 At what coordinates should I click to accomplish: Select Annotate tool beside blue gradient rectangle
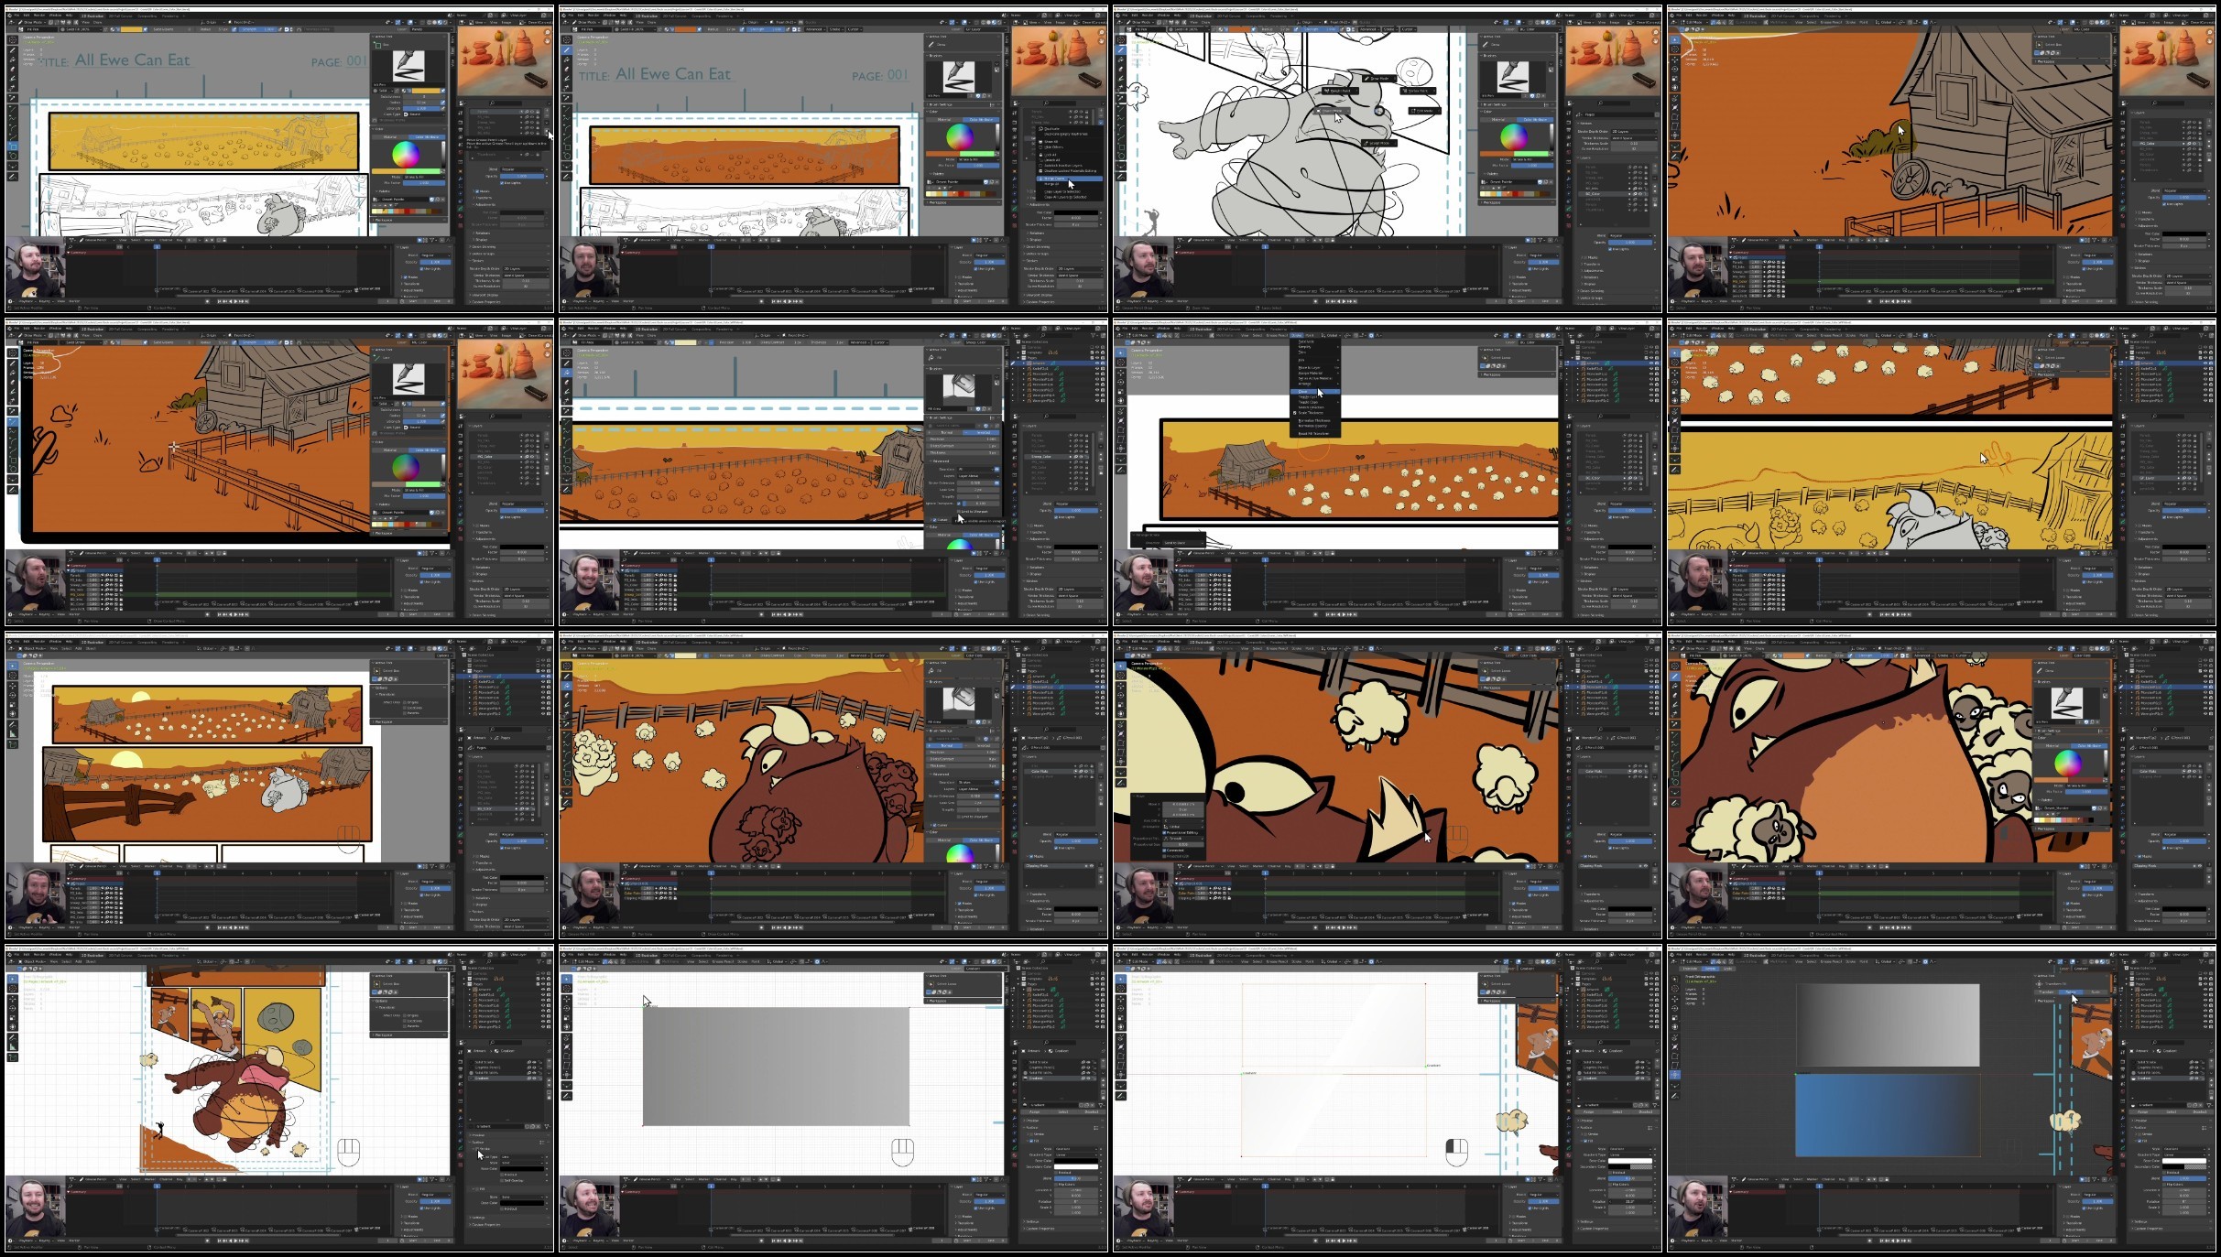click(x=1675, y=1095)
